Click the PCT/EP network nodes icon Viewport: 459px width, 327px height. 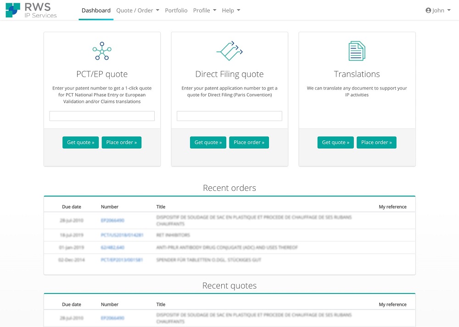[101, 51]
